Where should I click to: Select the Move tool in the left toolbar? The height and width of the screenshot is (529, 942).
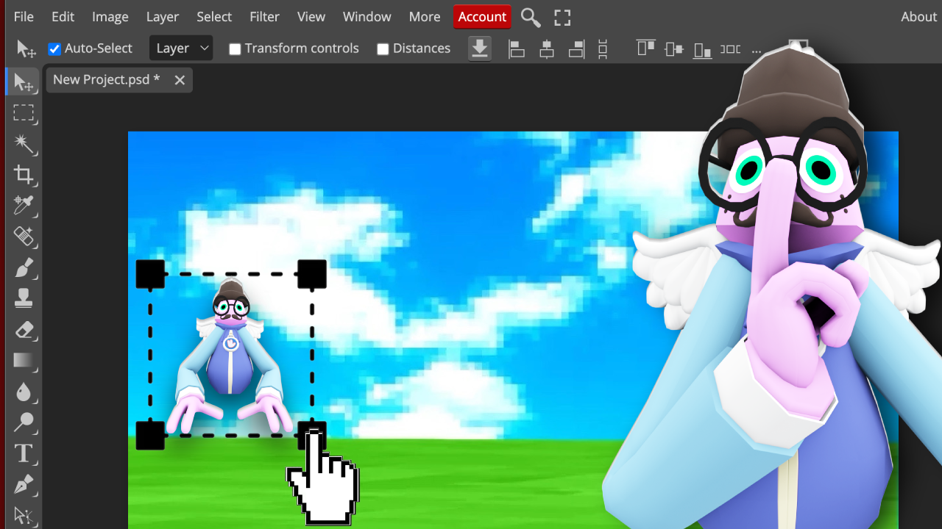coord(24,82)
